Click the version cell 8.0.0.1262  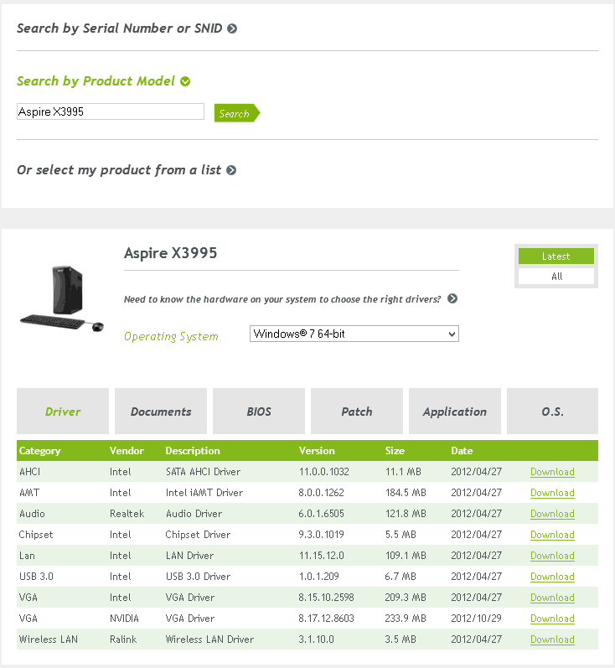pyautogui.click(x=321, y=493)
